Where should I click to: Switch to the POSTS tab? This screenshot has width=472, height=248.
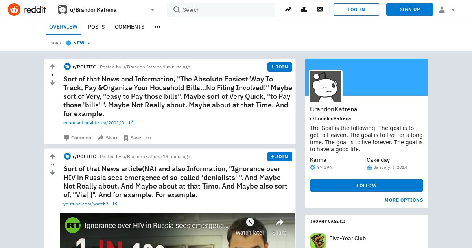96,27
